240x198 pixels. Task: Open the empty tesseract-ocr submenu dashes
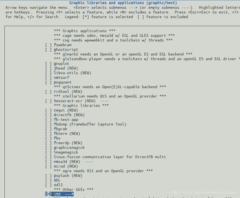tap(104, 101)
